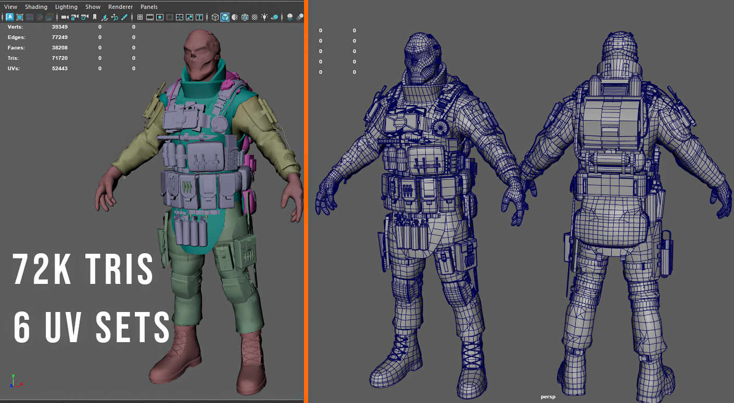Click the 'persp' camera label
The width and height of the screenshot is (734, 403).
point(548,397)
